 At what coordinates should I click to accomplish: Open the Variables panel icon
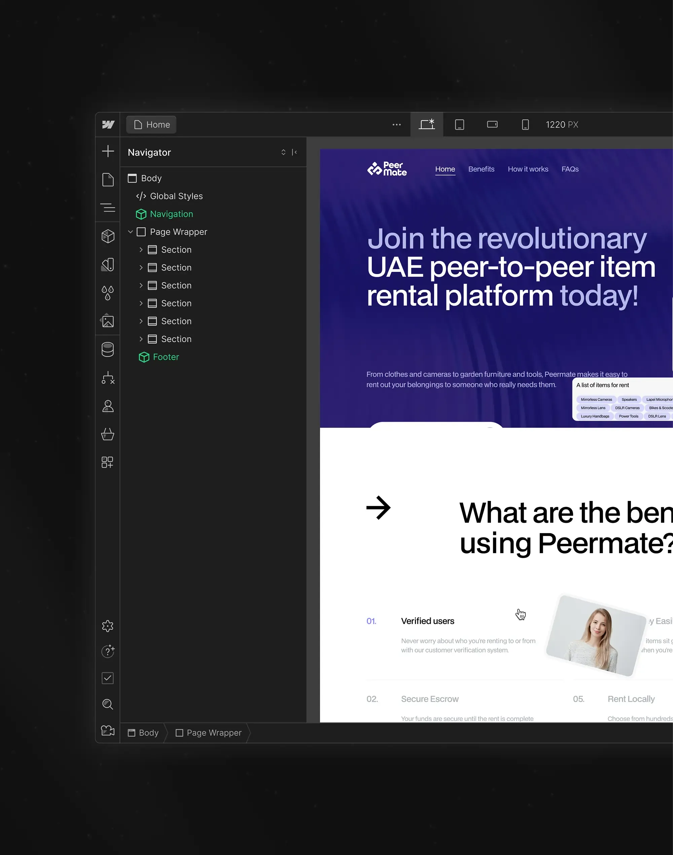pos(108,265)
